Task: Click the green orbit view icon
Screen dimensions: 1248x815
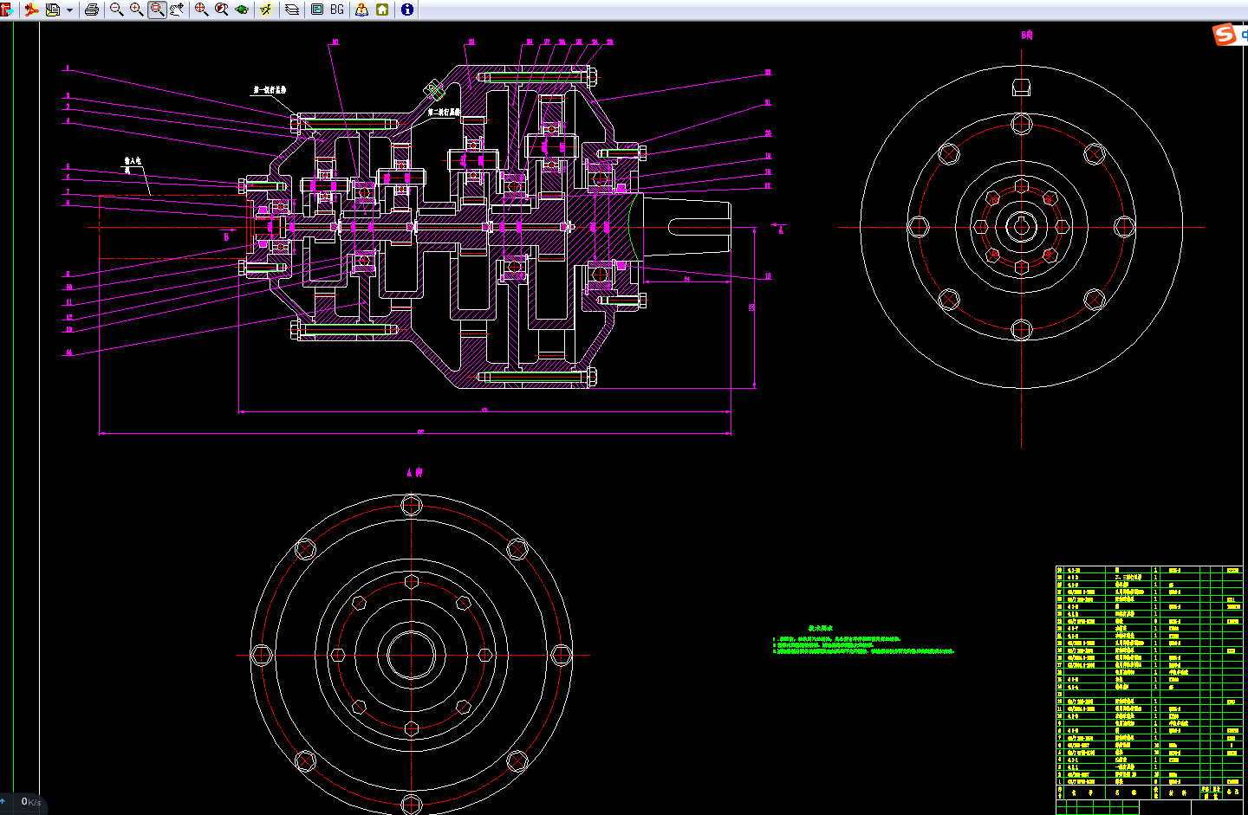Action: [242, 10]
